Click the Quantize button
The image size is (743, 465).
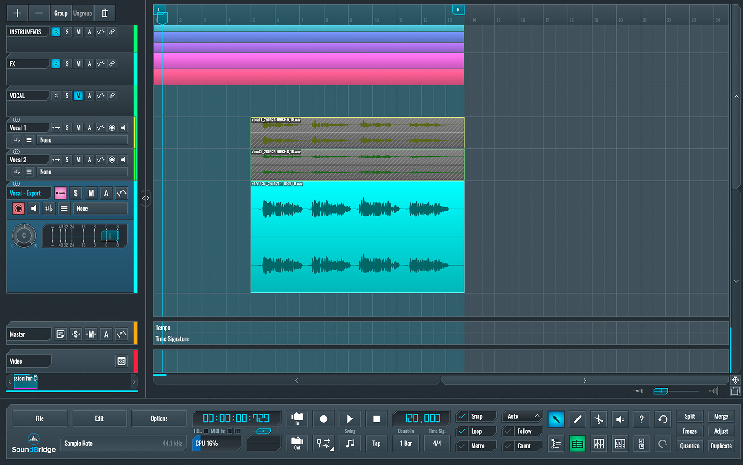(690, 446)
